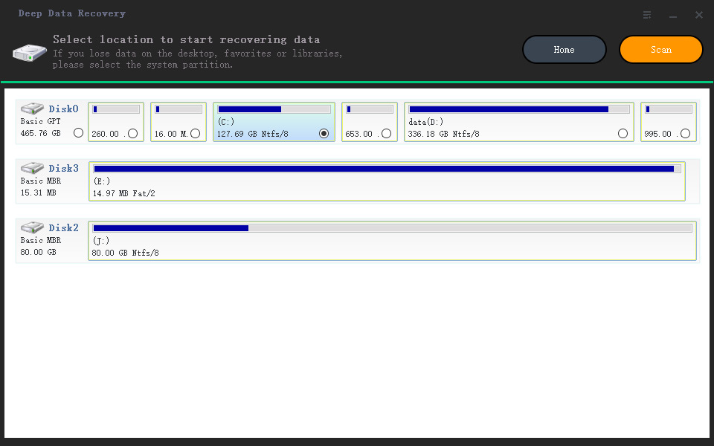
Task: Select the whole Disk0 radio button
Action: [78, 132]
